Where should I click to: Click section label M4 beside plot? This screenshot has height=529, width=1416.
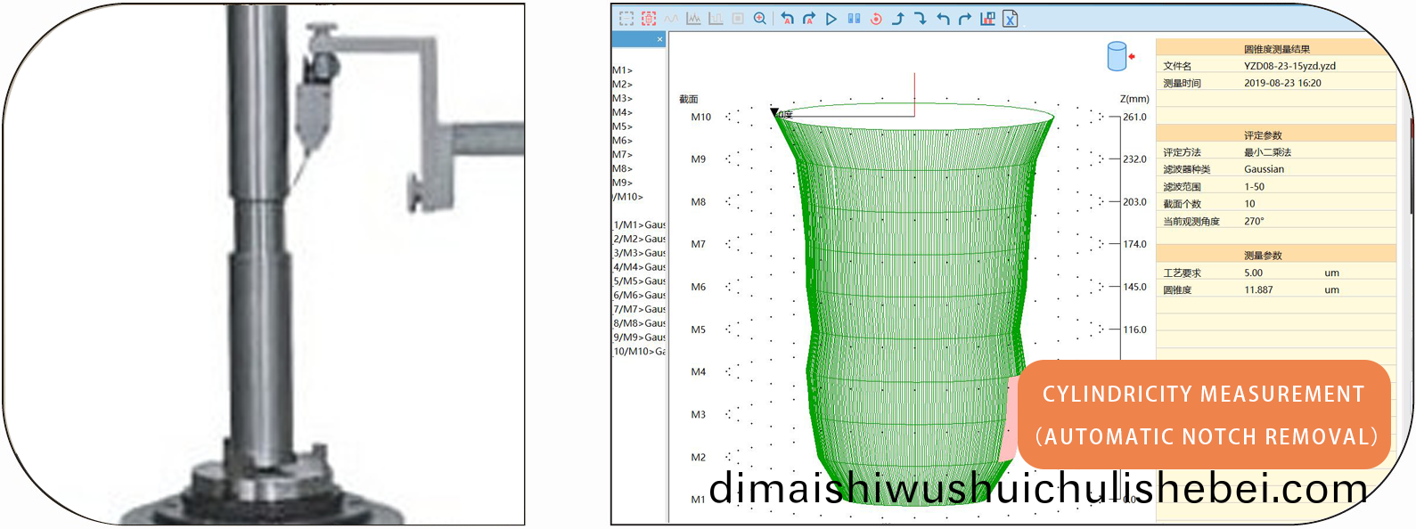click(x=699, y=372)
